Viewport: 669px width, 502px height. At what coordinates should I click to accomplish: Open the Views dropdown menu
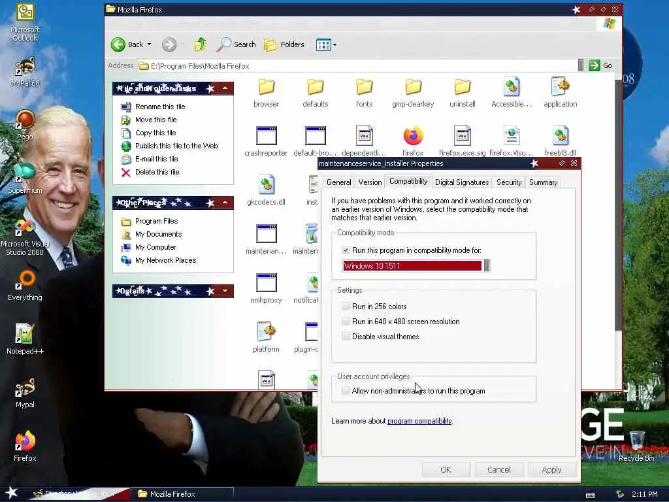[x=327, y=44]
